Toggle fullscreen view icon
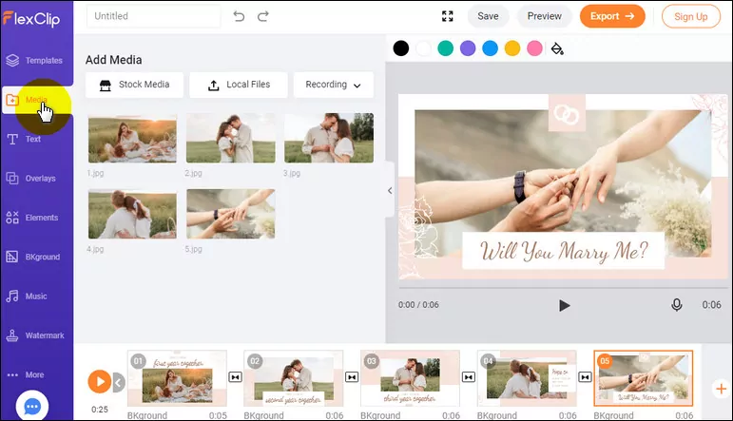 448,16
